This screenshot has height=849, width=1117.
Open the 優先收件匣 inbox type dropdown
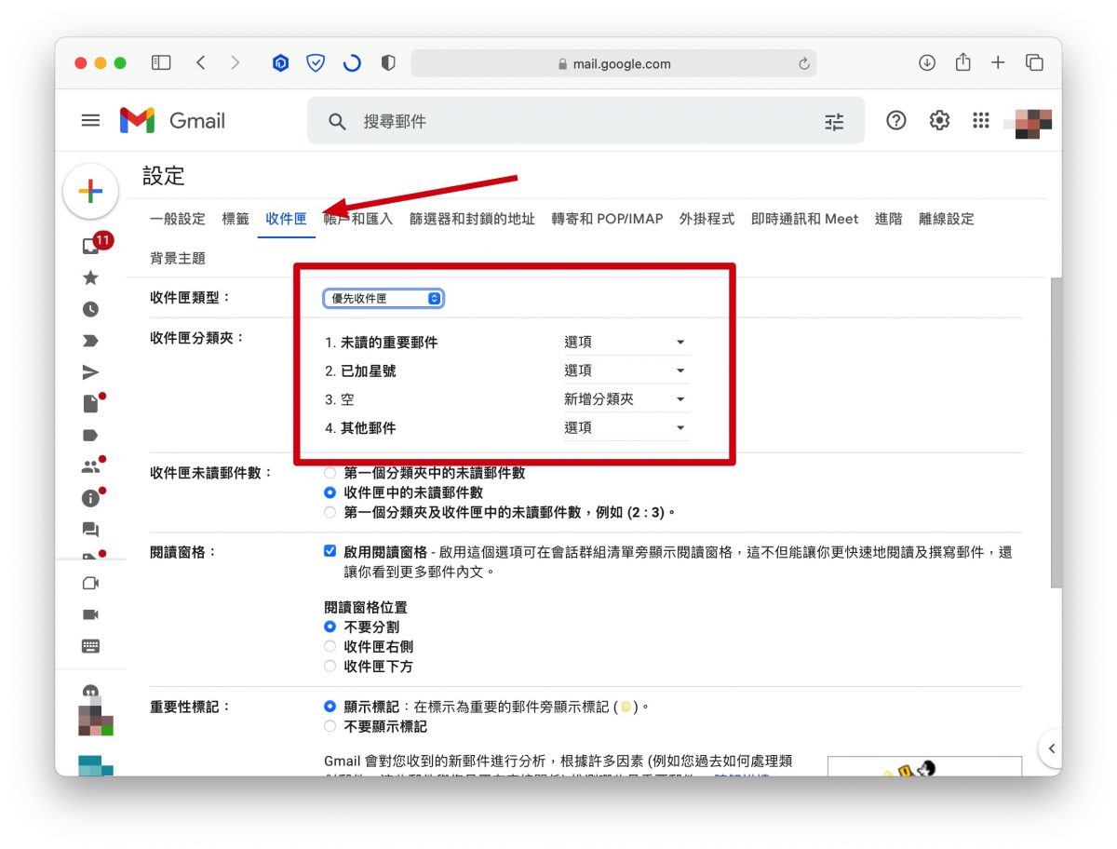(384, 299)
